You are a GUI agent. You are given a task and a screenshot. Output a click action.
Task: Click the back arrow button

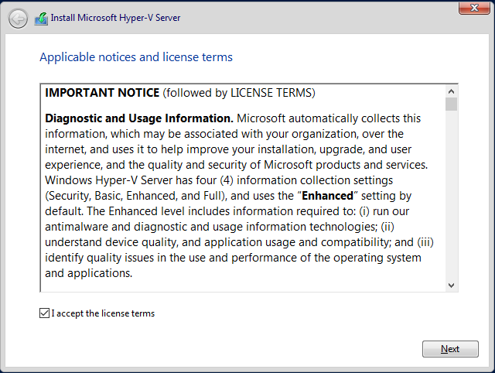pyautogui.click(x=17, y=18)
